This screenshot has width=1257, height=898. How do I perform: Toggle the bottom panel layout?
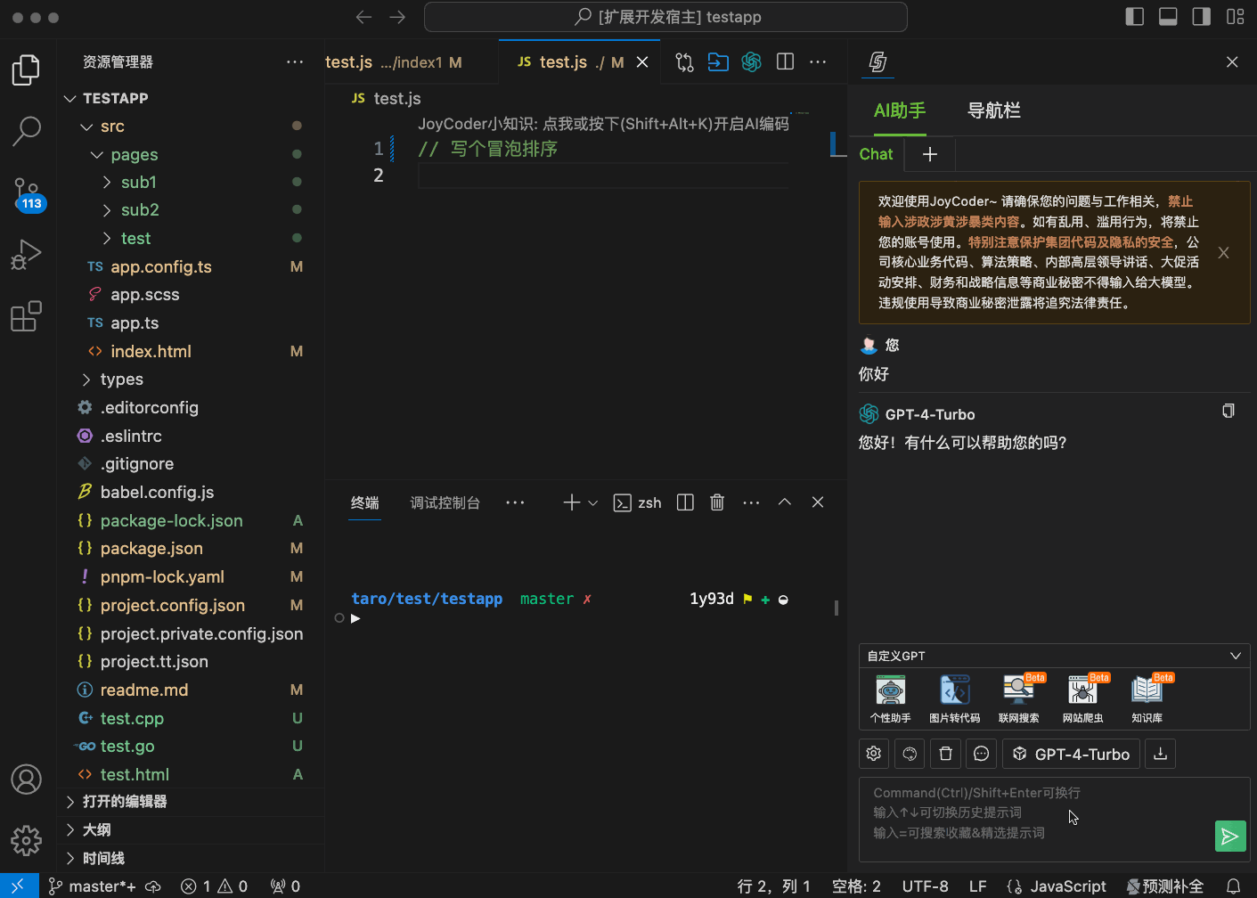pyautogui.click(x=1168, y=17)
